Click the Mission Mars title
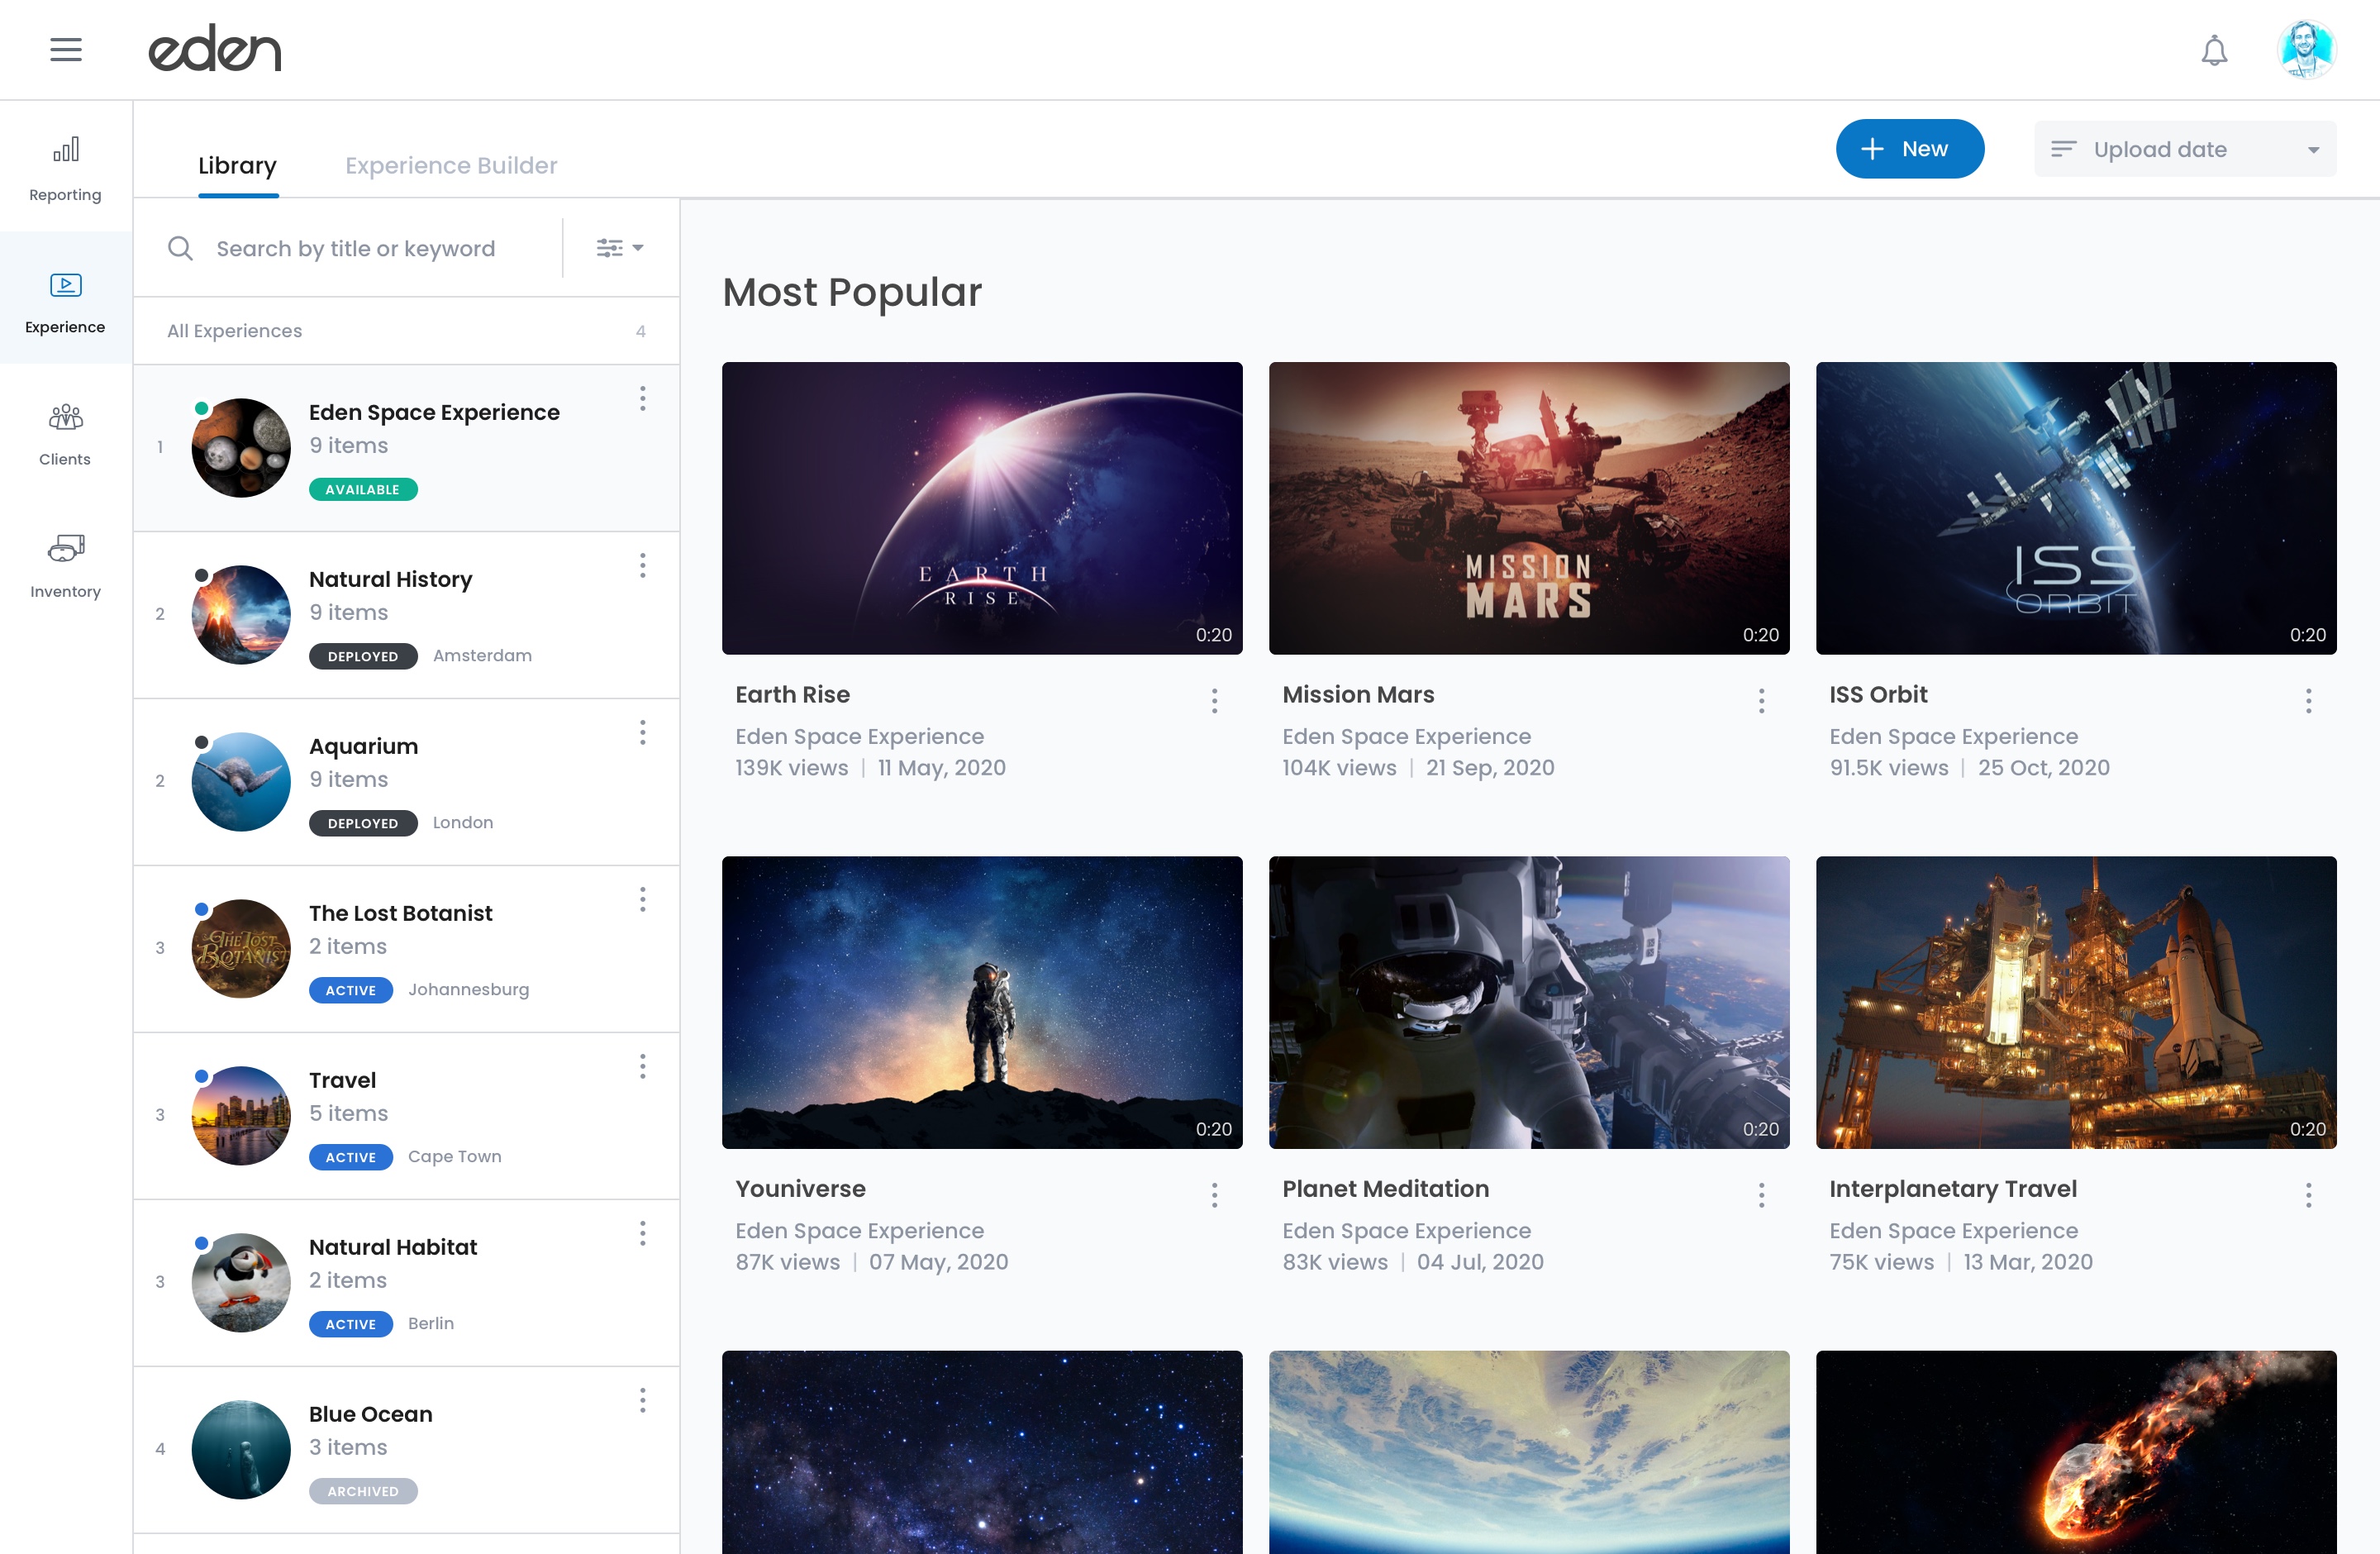2380x1554 pixels. coord(1358,694)
